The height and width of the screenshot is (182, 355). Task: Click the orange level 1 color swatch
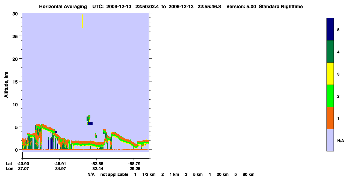[x=330, y=118]
